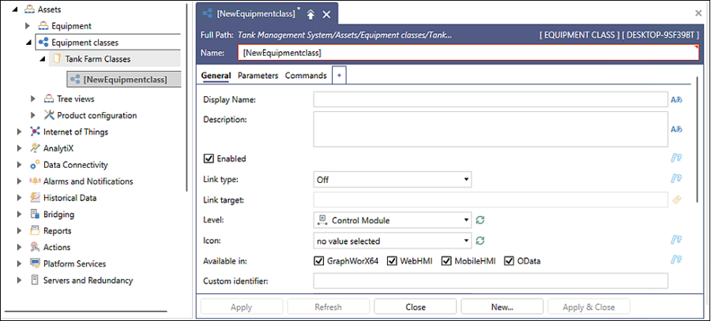Click the Custom identifier input field
The height and width of the screenshot is (321, 711).
coord(491,281)
